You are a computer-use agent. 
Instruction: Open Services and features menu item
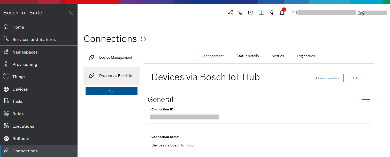pos(39,39)
